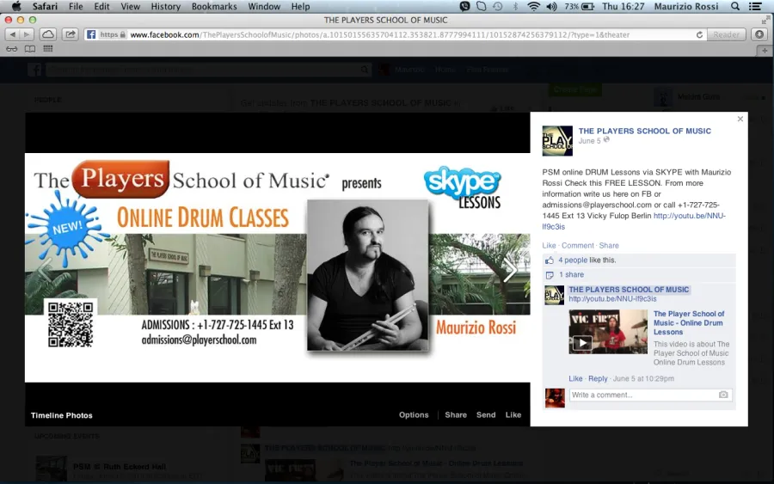774x484 pixels.
Task: Reload the page with refresh icon
Action: pyautogui.click(x=699, y=34)
